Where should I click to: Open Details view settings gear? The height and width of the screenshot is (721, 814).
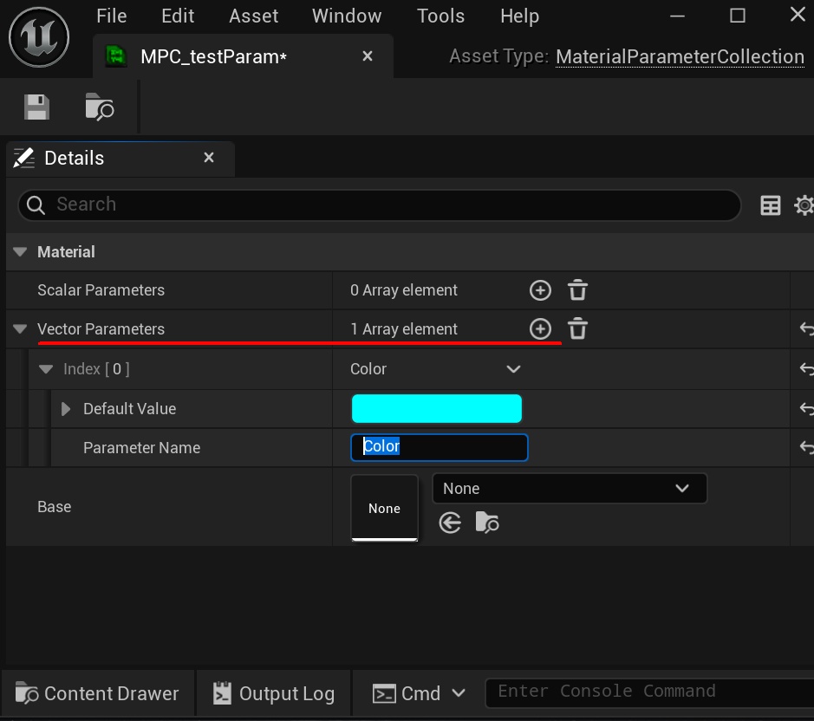[x=804, y=205]
